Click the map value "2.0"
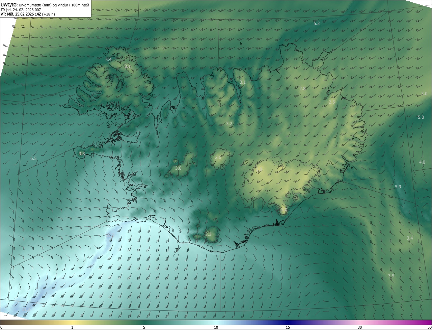 (x=284, y=210)
